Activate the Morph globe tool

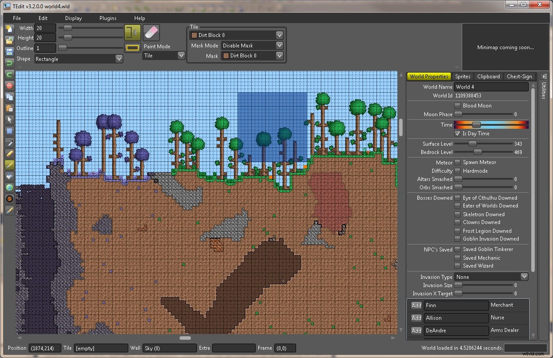(x=9, y=187)
